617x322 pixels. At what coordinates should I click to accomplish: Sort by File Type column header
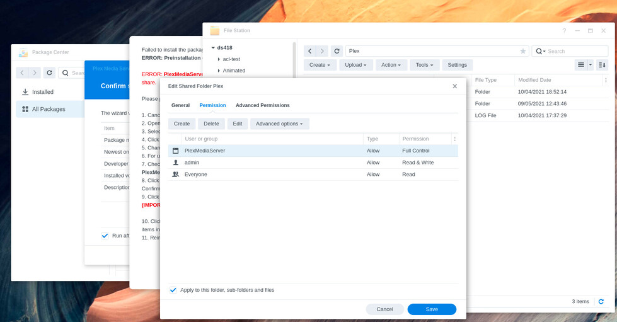click(493, 80)
